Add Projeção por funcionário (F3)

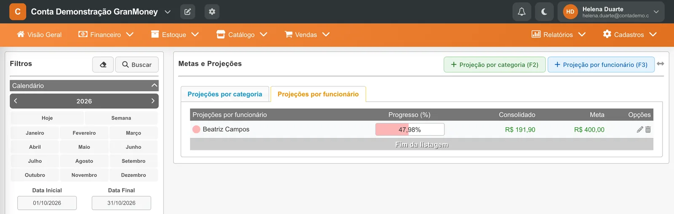[601, 64]
